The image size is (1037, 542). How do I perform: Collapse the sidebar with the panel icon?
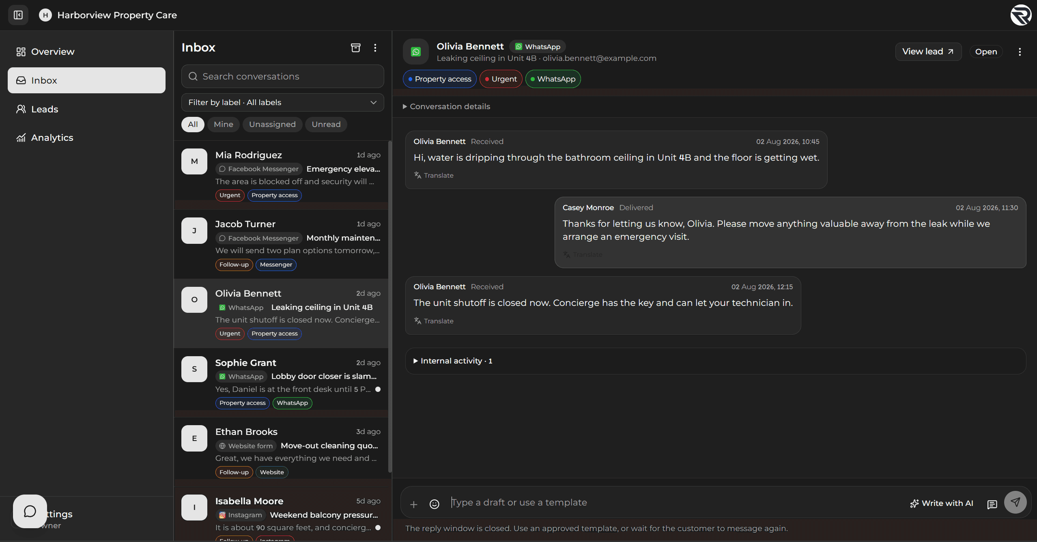coord(18,15)
